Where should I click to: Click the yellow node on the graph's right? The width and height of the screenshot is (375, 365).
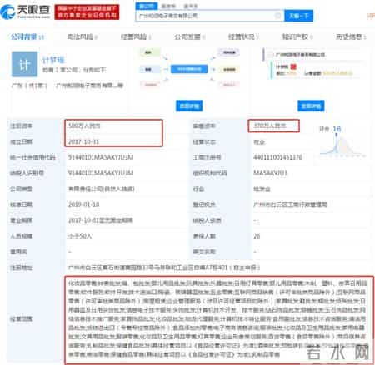click(x=229, y=69)
